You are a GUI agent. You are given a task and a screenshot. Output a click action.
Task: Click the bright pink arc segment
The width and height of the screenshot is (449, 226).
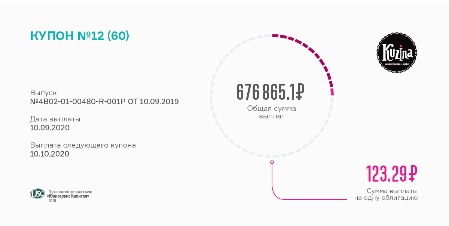(332, 92)
